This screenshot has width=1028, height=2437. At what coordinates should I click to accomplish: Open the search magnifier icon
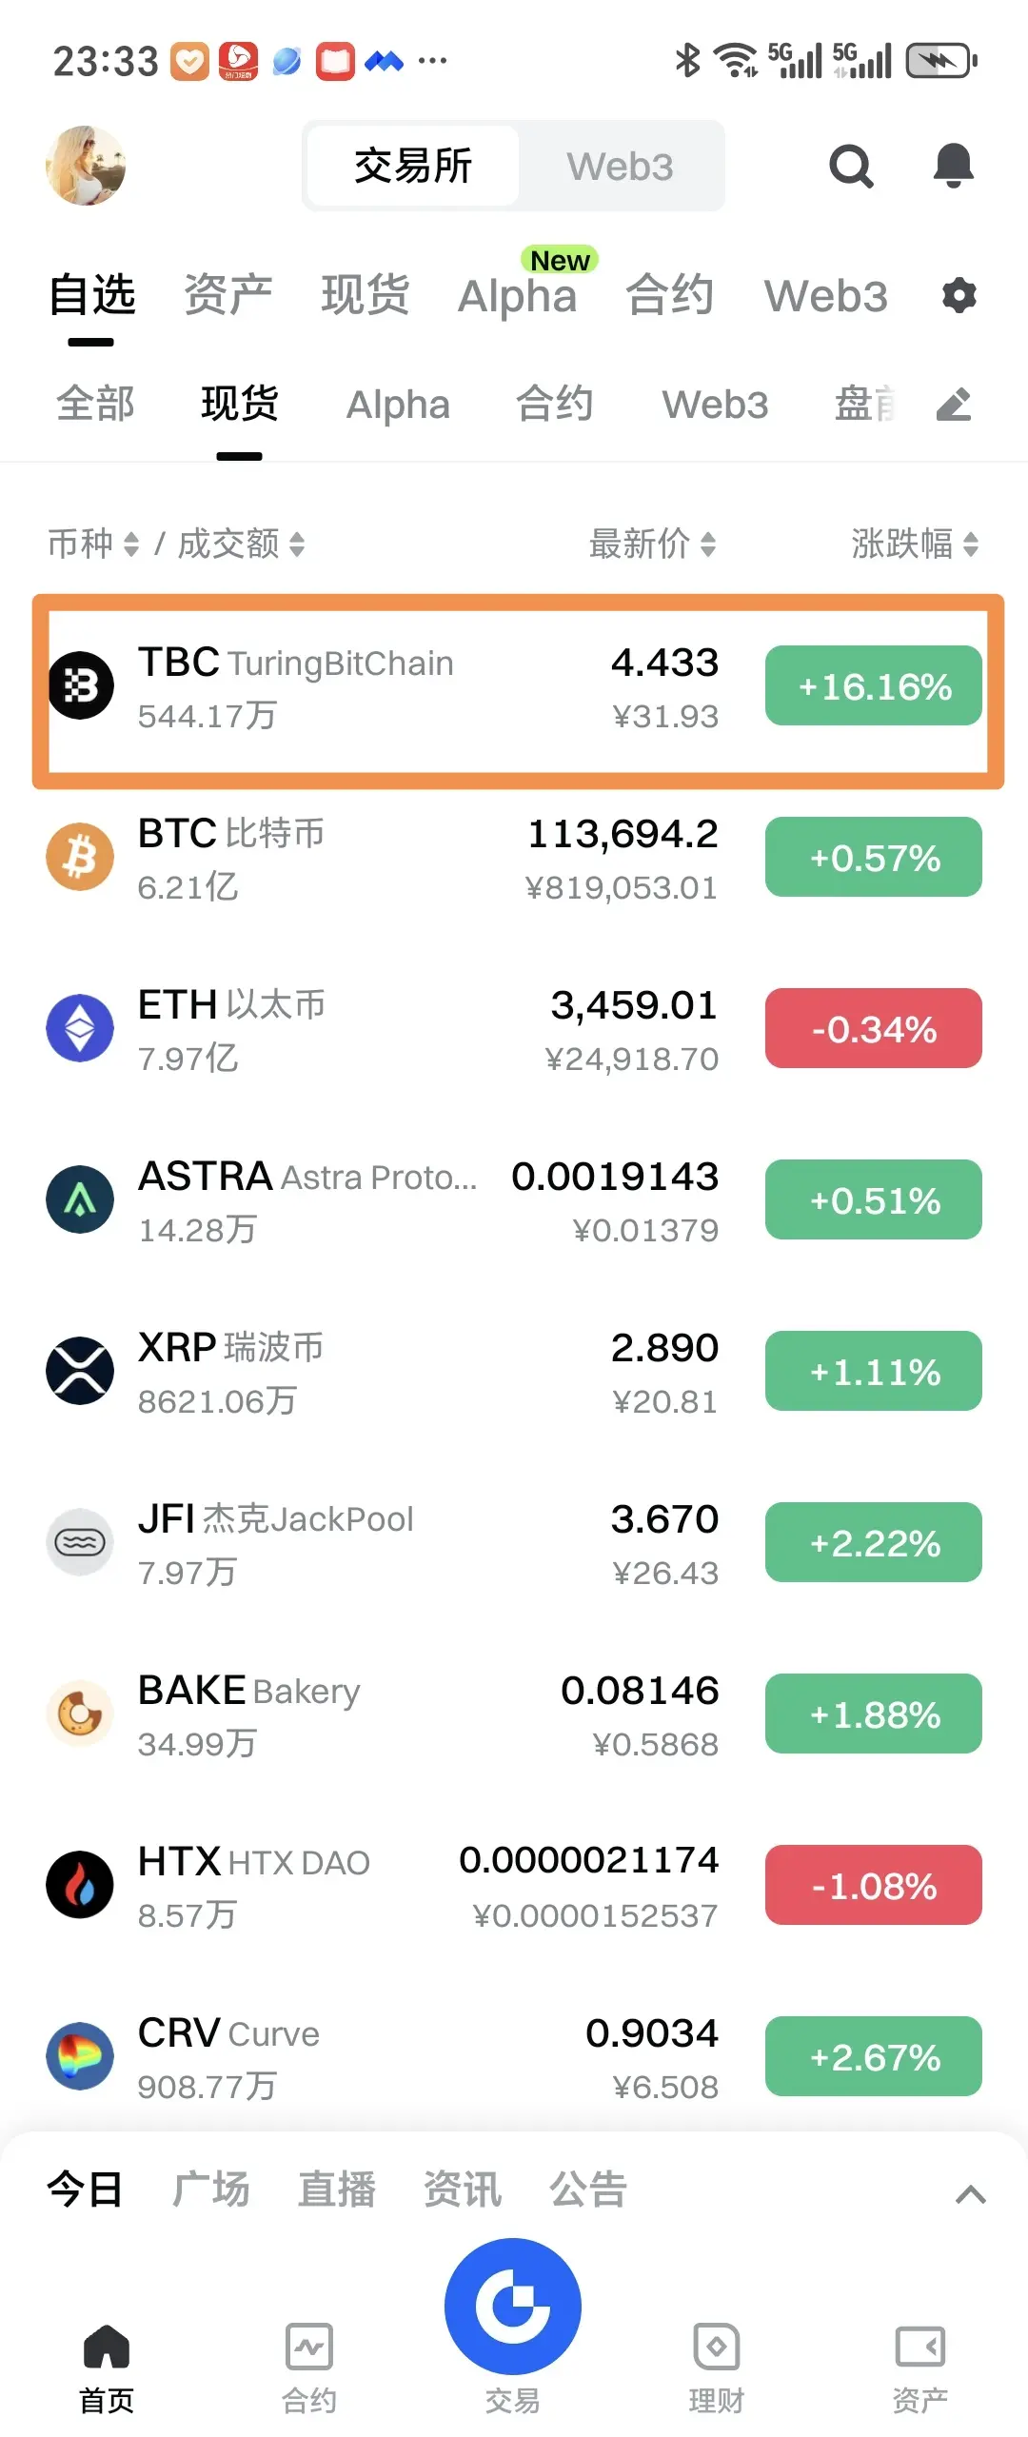click(x=851, y=167)
